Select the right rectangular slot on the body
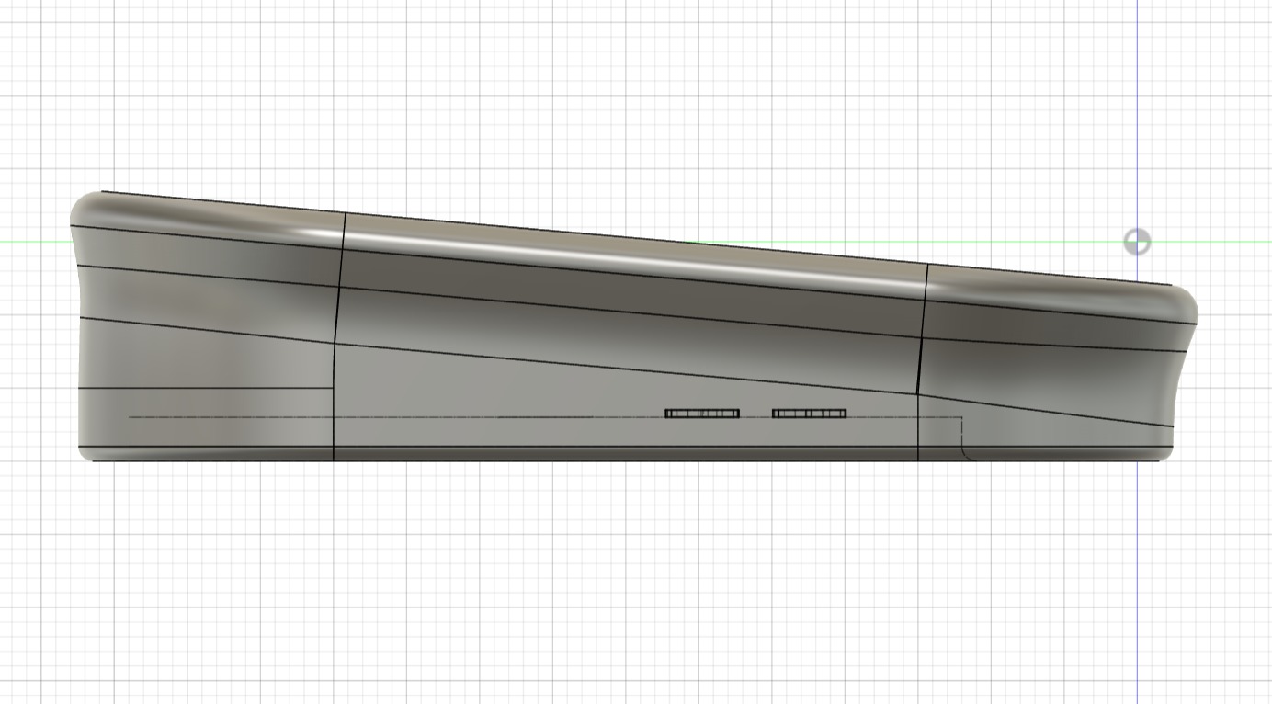1272x704 pixels. 810,414
